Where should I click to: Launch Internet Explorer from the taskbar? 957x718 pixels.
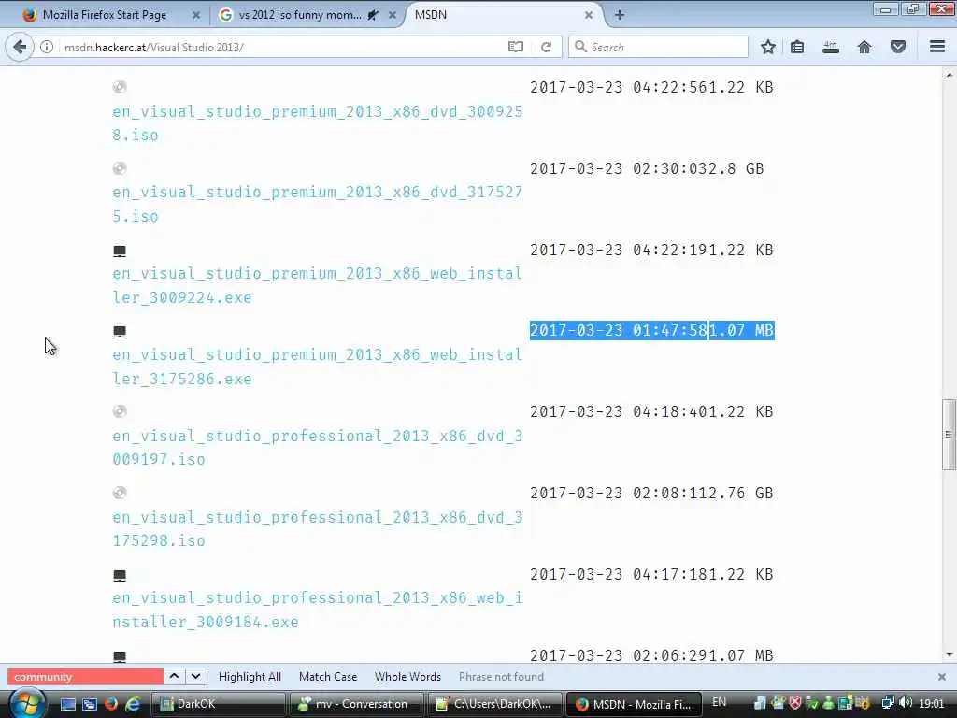point(133,704)
